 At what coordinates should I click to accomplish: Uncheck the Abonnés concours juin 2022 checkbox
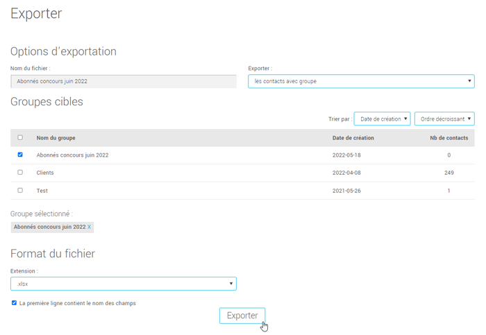[20, 155]
